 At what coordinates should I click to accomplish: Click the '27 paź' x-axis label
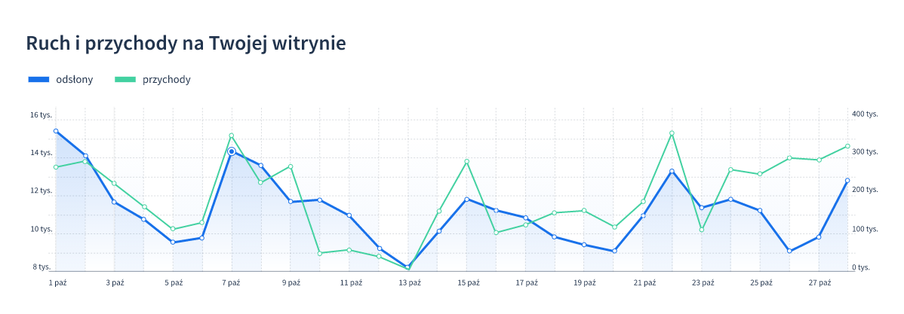[x=819, y=283]
